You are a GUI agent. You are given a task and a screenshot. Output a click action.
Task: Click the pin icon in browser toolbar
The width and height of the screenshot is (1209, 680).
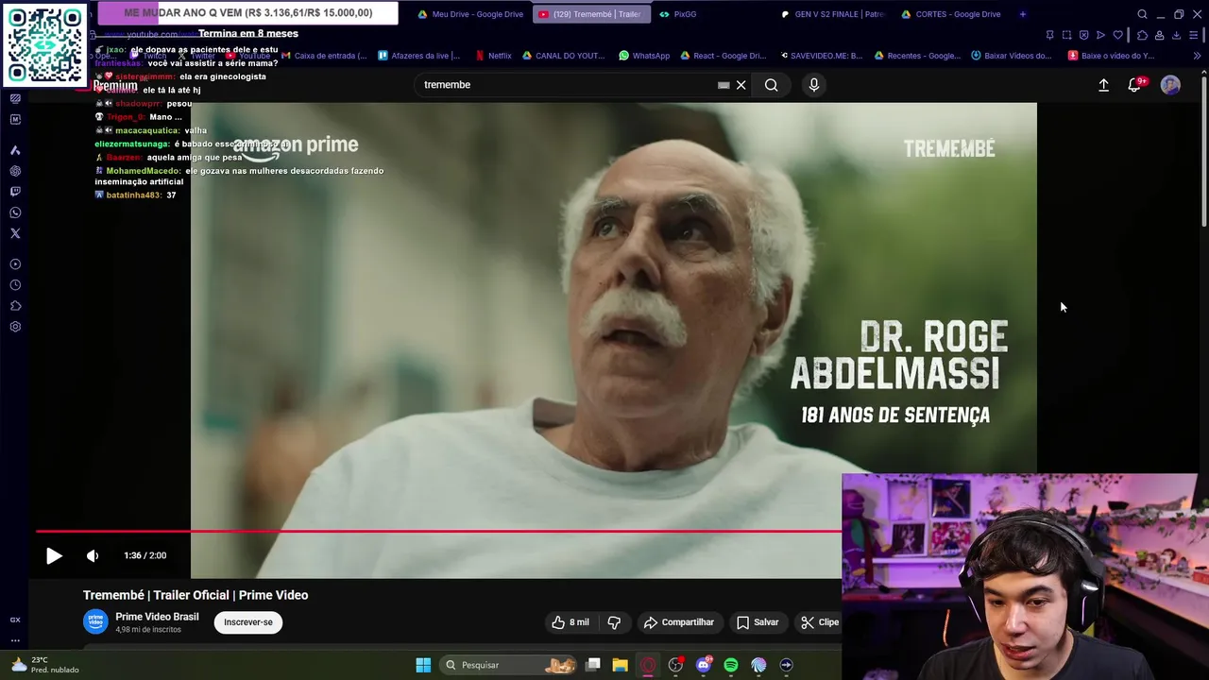tap(1050, 35)
